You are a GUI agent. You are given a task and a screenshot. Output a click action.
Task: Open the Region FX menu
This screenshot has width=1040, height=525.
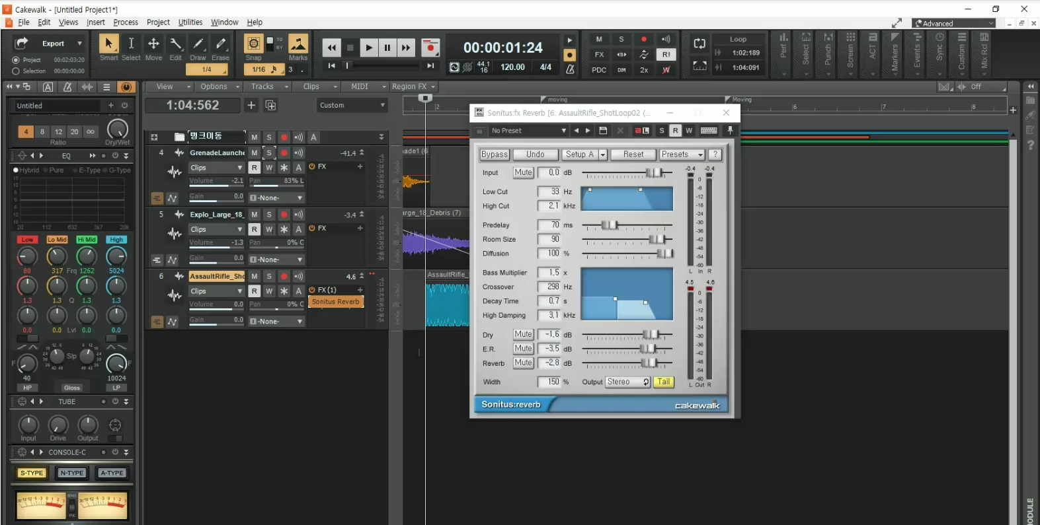413,87
